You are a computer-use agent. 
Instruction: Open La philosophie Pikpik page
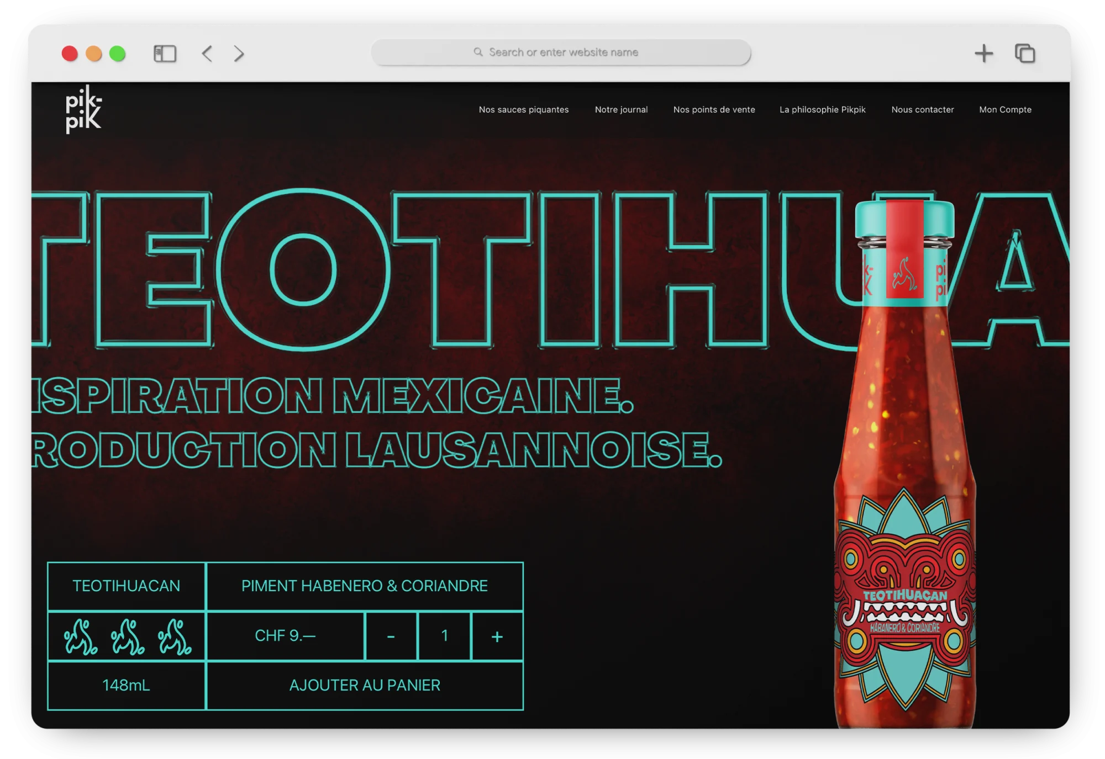pyautogui.click(x=823, y=110)
